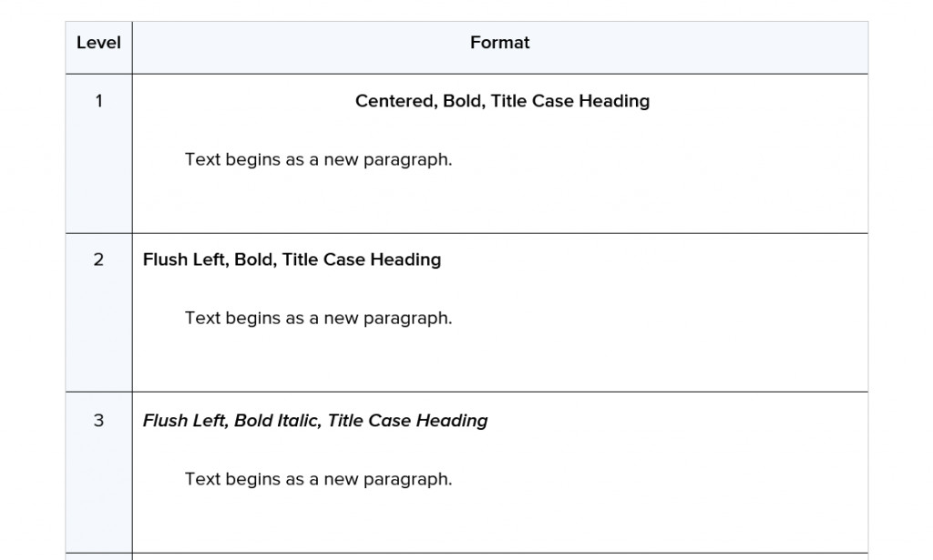This screenshot has width=933, height=560.
Task: Click "Flush Left, Bold, Title Case Heading" text
Action: (292, 260)
